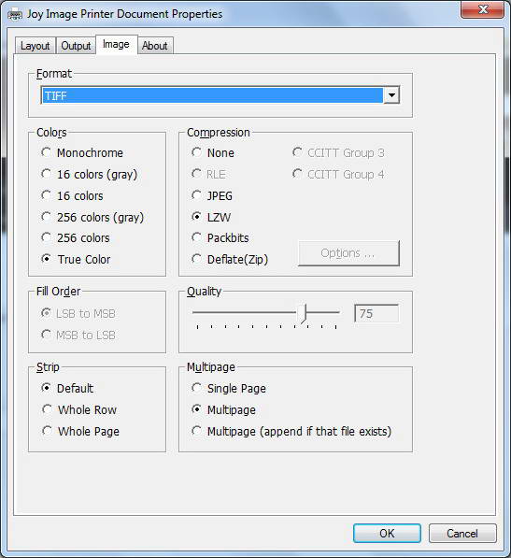Click the Quality slider handle
This screenshot has width=511, height=558.
click(303, 313)
